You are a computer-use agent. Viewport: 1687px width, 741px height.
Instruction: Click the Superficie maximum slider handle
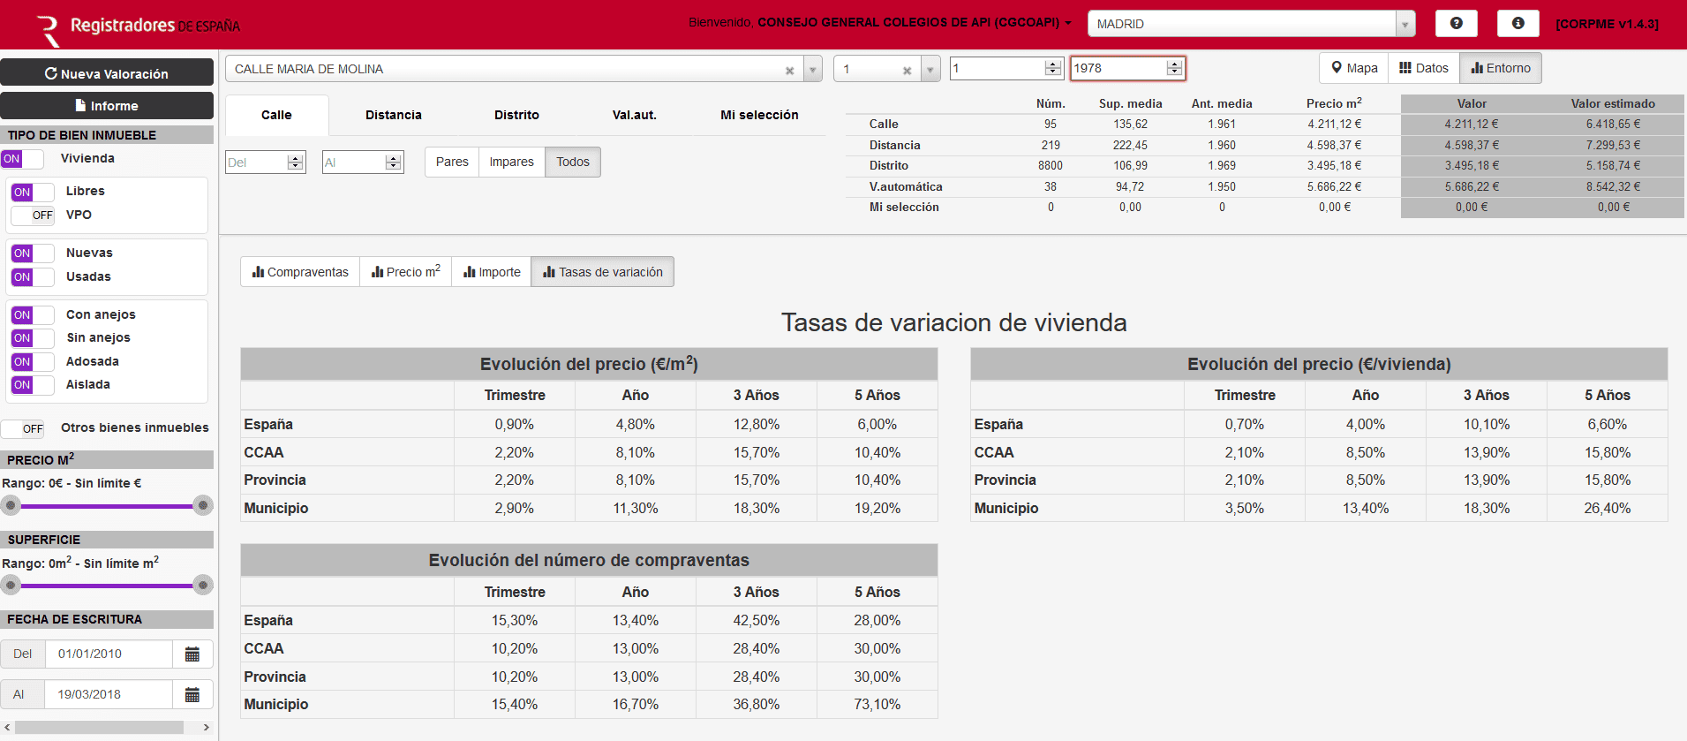(x=203, y=585)
